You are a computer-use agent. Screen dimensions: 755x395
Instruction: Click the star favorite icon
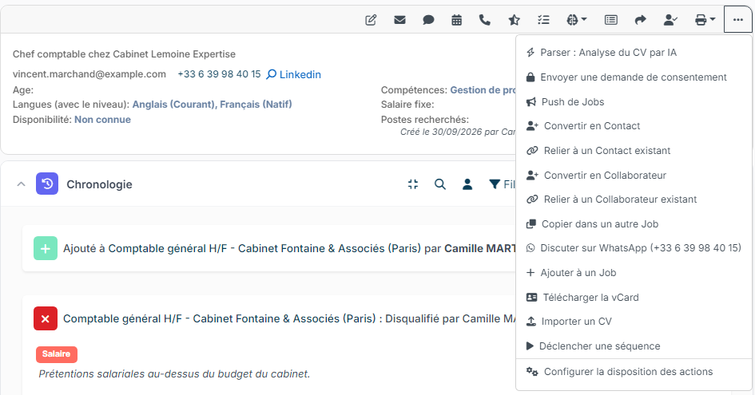click(514, 20)
